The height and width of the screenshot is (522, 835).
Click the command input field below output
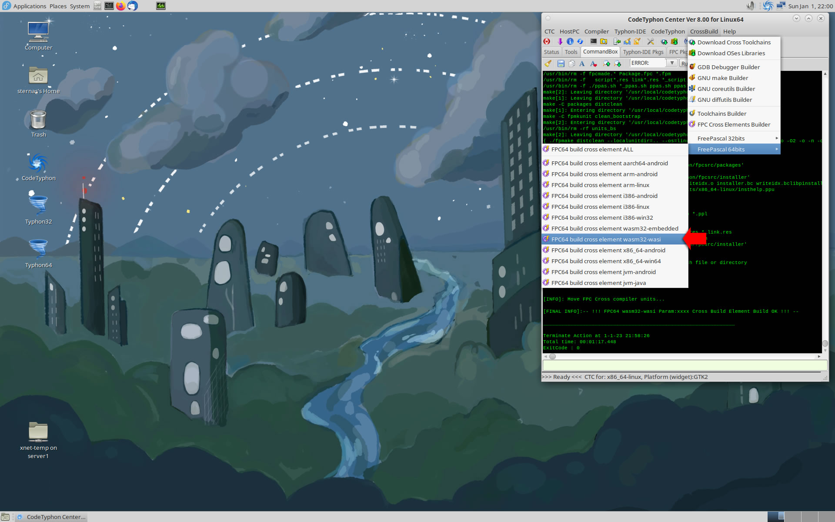(x=685, y=365)
